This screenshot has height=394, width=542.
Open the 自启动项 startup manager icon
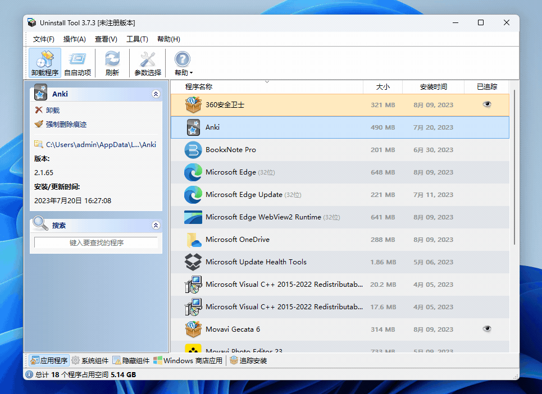[x=78, y=58]
